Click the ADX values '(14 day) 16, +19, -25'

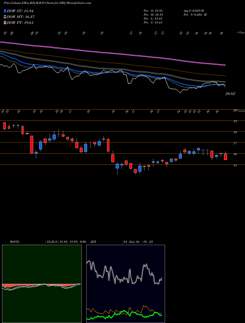[138, 242]
